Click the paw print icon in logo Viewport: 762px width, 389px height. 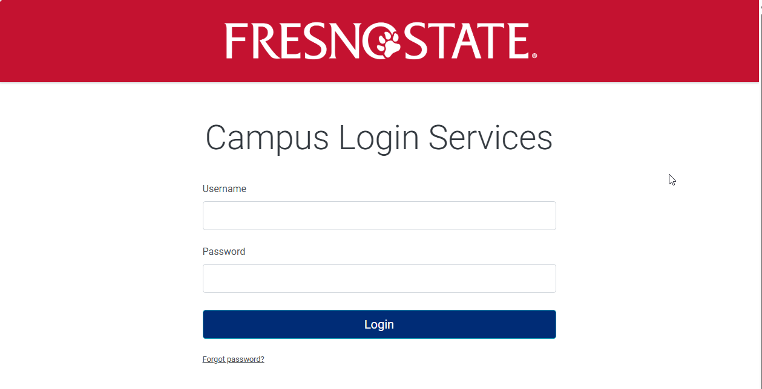(x=389, y=44)
